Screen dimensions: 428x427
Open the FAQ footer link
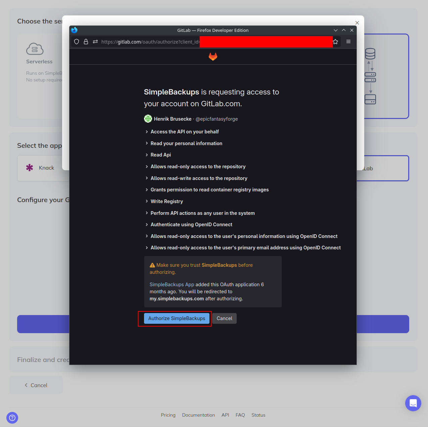(240, 415)
